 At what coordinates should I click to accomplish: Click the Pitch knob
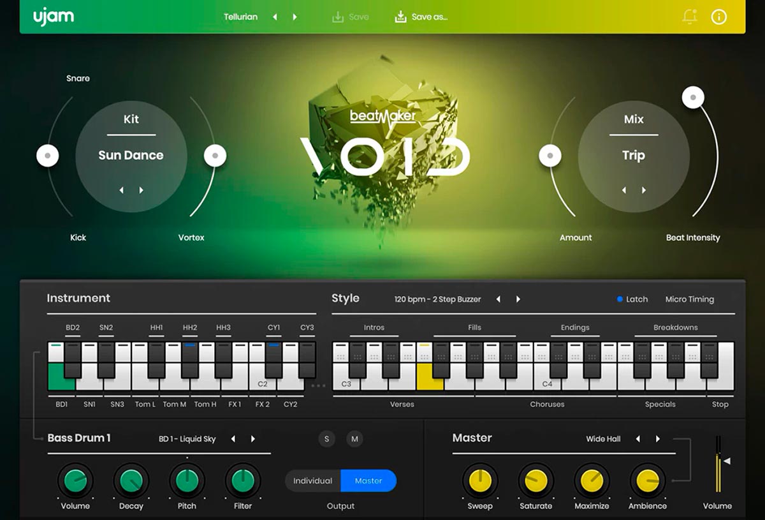(187, 480)
